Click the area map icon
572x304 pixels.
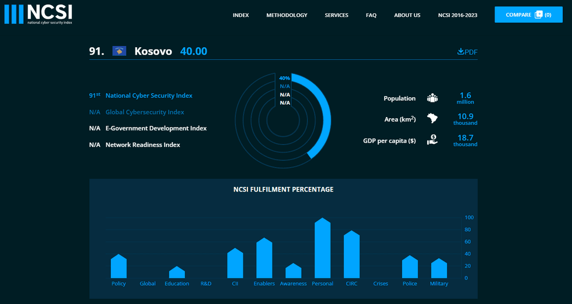(x=433, y=119)
